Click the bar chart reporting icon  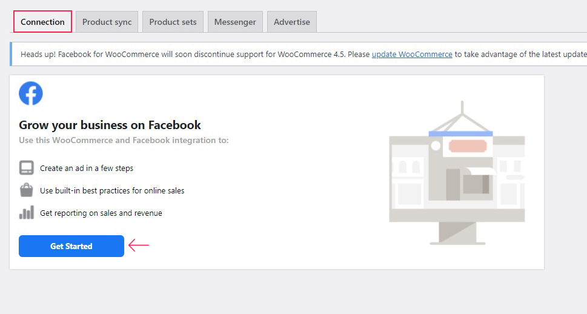point(27,212)
